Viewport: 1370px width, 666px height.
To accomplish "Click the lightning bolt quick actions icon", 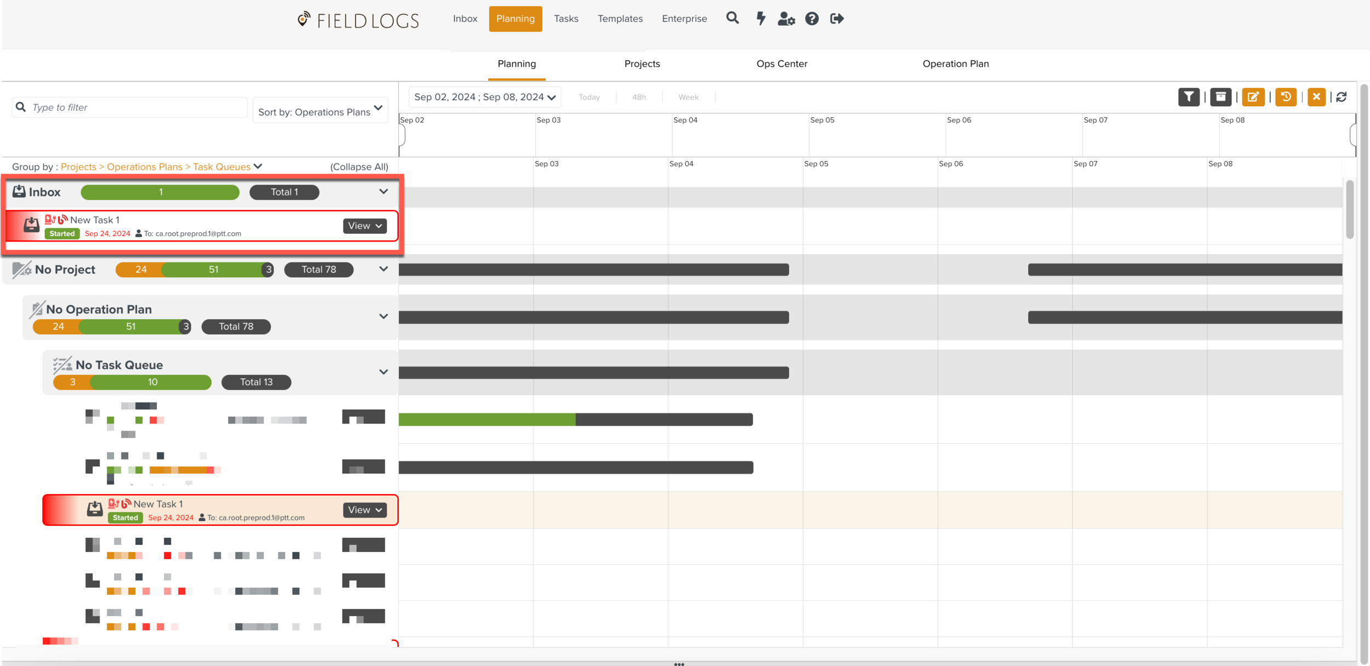I will pos(761,19).
